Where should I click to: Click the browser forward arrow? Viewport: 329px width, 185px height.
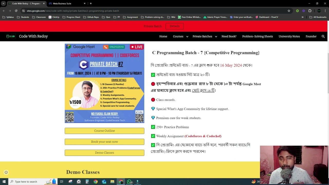click(10, 11)
